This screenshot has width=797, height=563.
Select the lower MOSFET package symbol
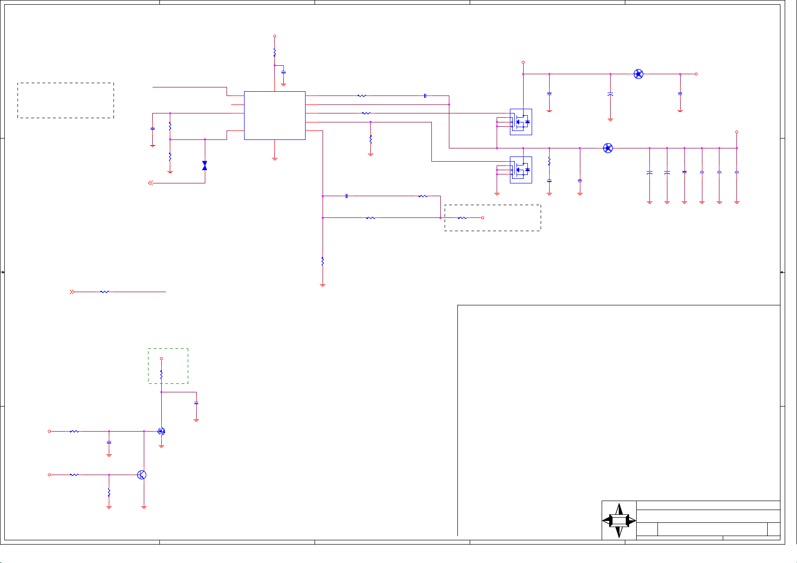click(x=521, y=170)
